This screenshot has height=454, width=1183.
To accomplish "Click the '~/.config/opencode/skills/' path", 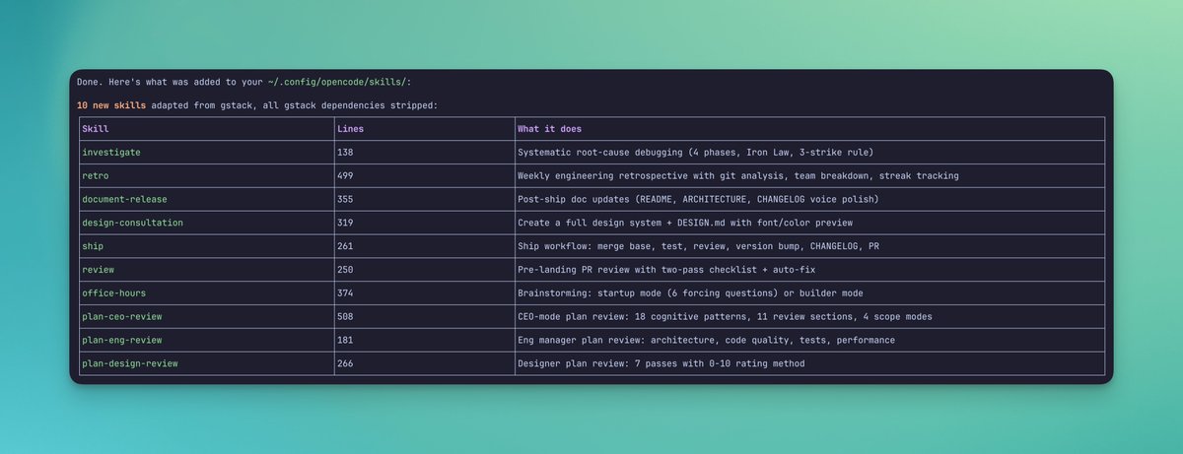I will (335, 83).
